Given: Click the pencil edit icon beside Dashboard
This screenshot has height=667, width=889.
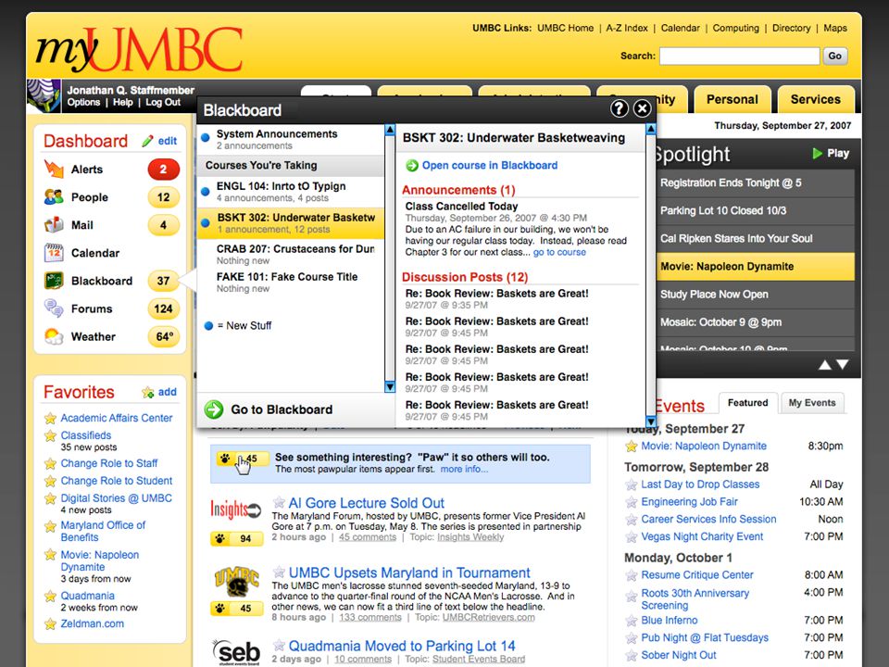Looking at the screenshot, I should tap(147, 141).
